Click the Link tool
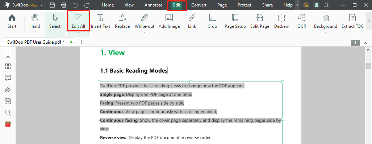The width and height of the screenshot is (372, 144). pyautogui.click(x=192, y=22)
